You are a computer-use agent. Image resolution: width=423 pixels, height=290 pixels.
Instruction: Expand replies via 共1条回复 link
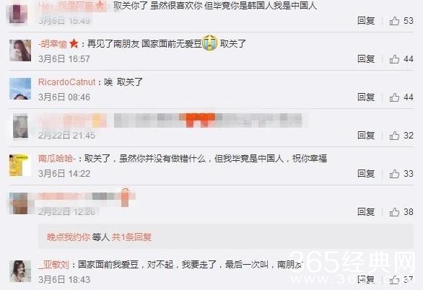(x=131, y=237)
